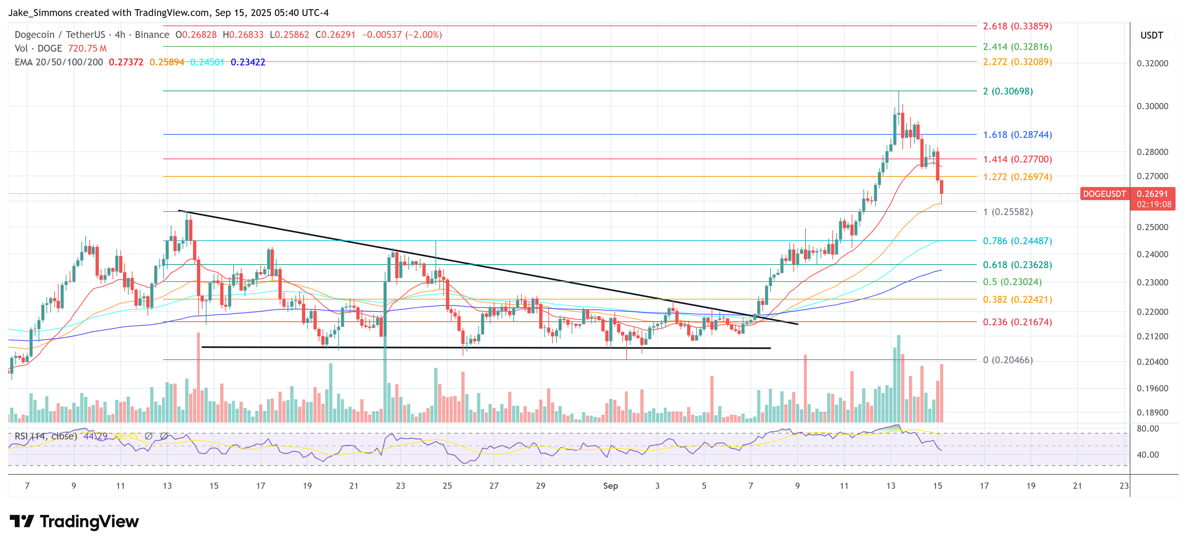
Task: Click the Vol · DOGE indicator label
Action: (38, 48)
